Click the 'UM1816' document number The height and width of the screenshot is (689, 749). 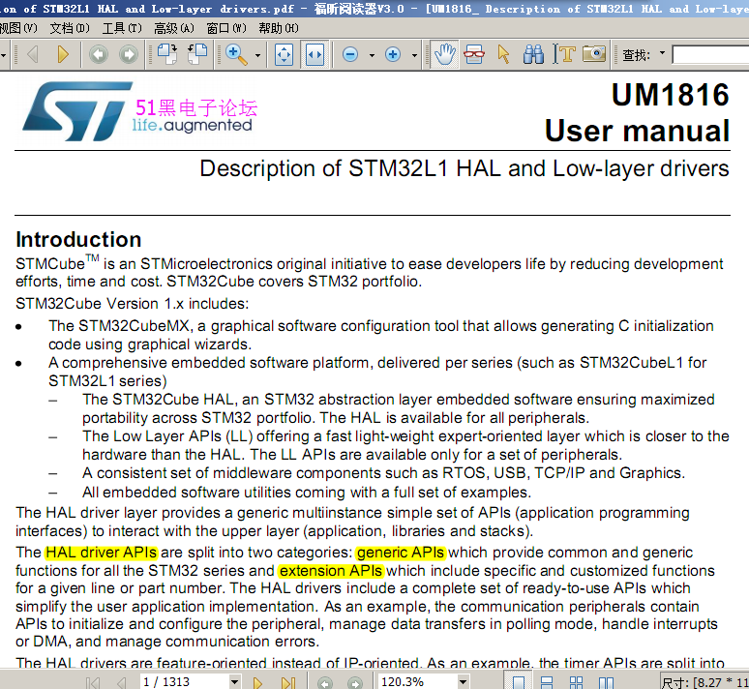[x=671, y=95]
